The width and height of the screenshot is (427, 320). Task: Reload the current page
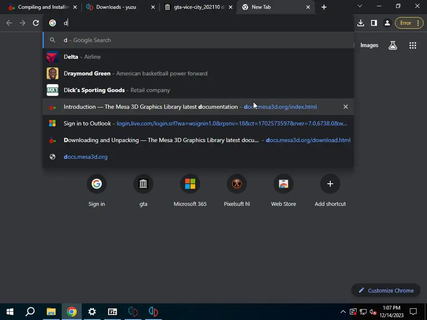36,23
